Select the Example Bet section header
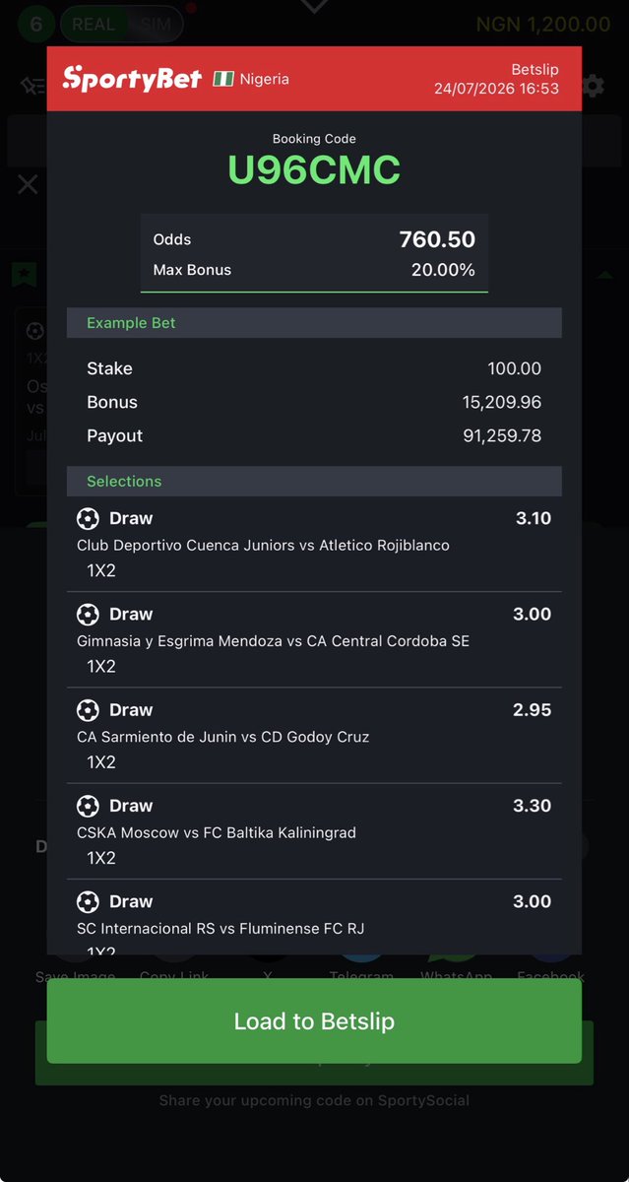Image resolution: width=629 pixels, height=1182 pixels. click(x=314, y=323)
